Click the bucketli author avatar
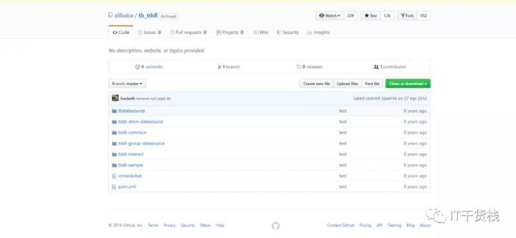This screenshot has height=238, width=516. [x=115, y=98]
